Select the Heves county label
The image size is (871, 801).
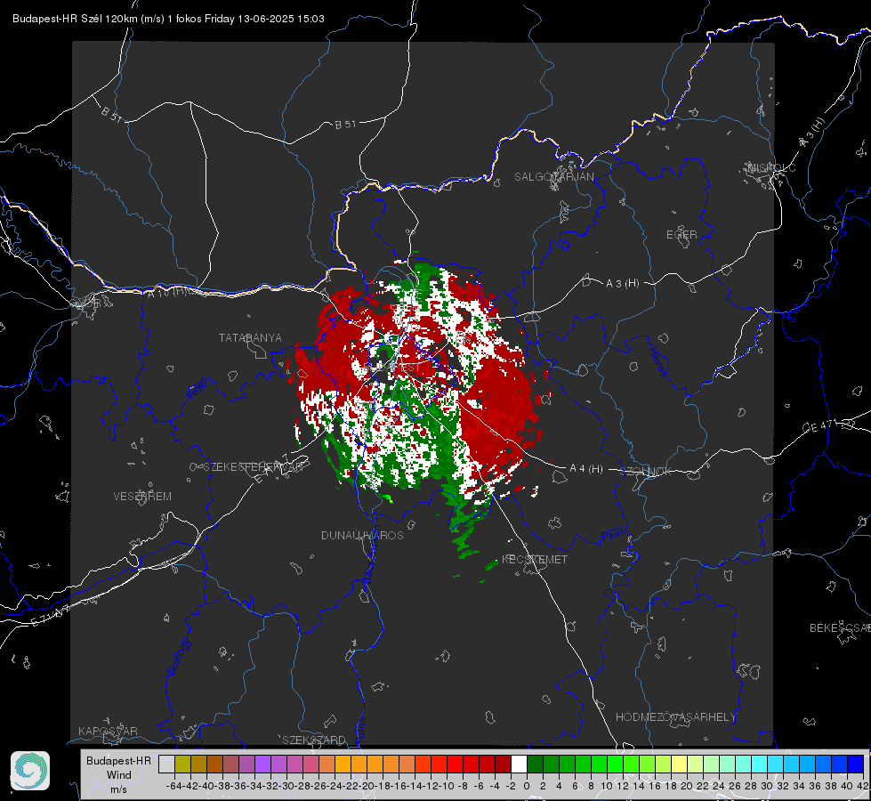click(x=657, y=362)
